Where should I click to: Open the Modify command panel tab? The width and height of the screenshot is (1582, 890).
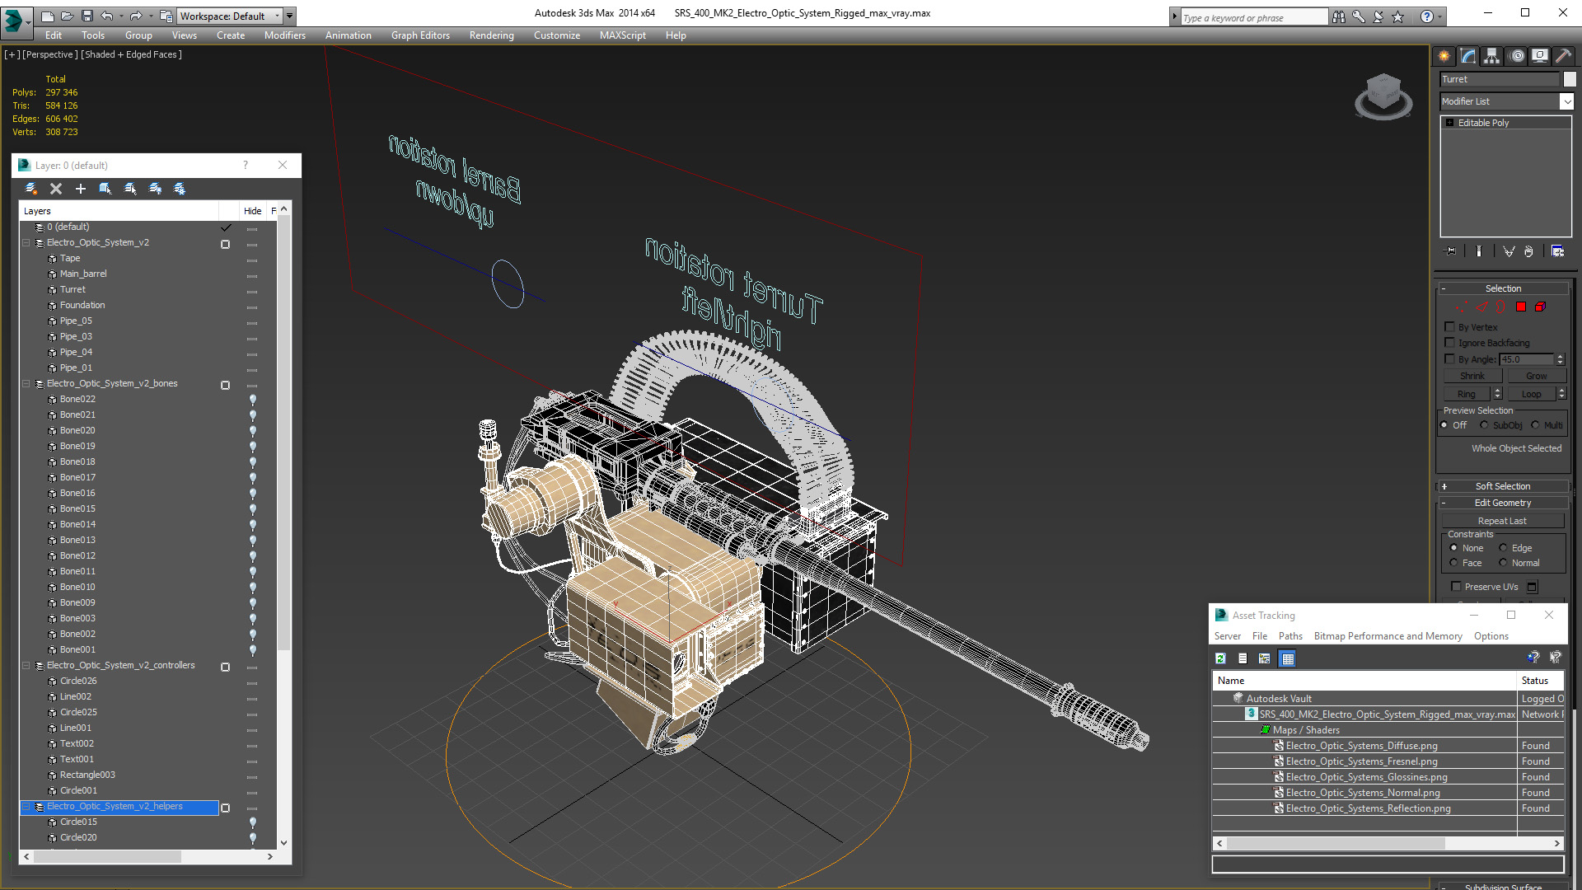point(1468,56)
